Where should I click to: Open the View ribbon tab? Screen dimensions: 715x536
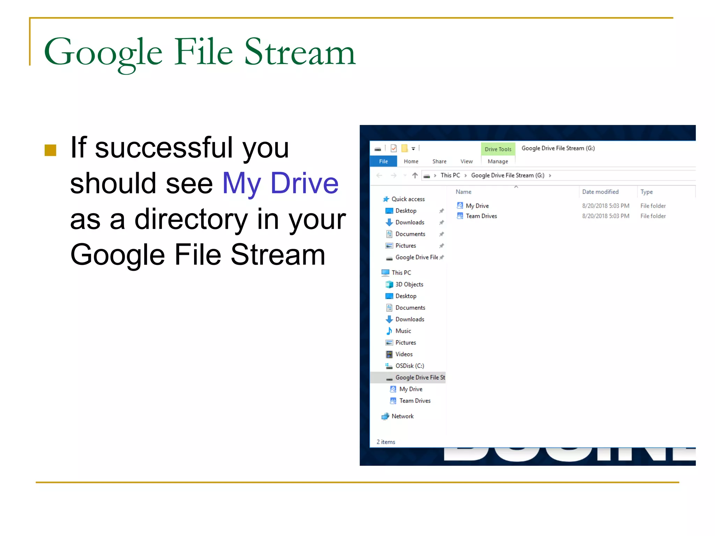[466, 161]
